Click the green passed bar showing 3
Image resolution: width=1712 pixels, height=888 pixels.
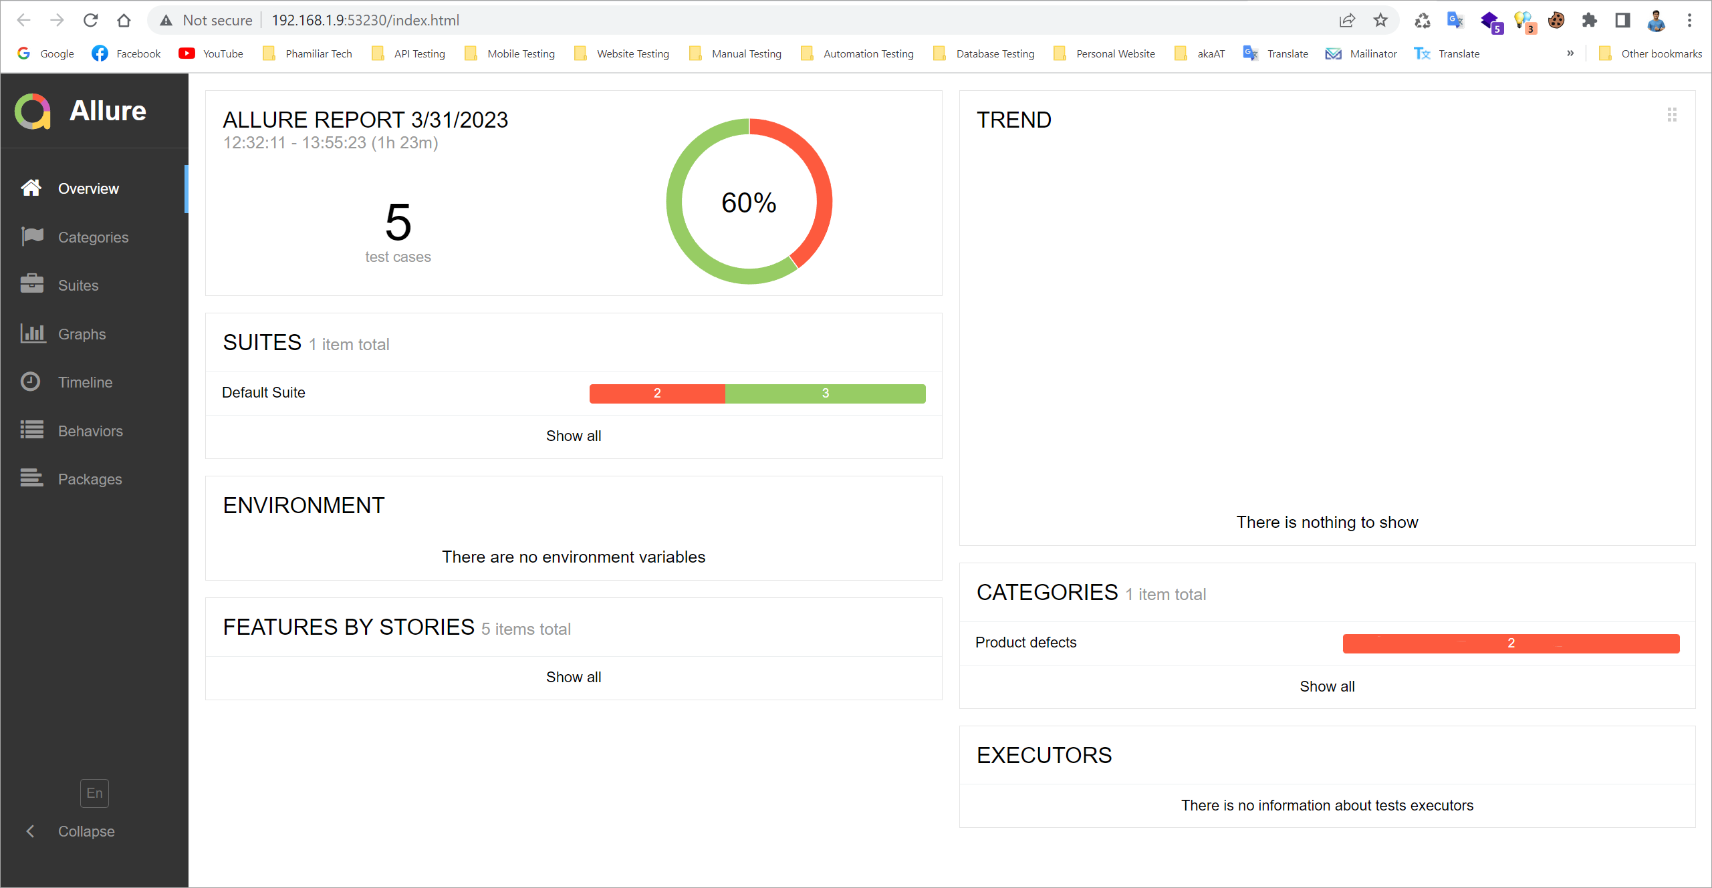pos(825,394)
